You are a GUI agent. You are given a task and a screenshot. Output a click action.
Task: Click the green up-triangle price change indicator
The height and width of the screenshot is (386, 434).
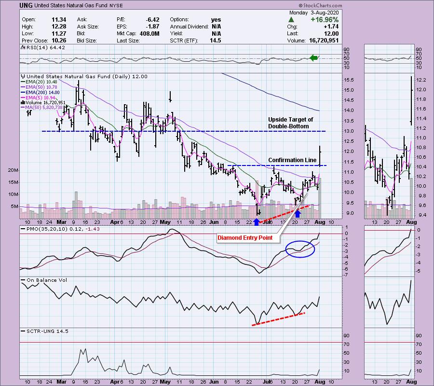(x=291, y=20)
